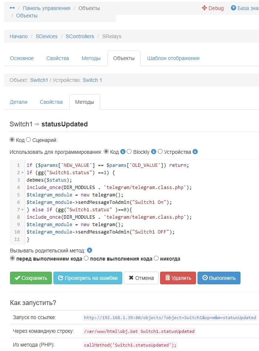Viewport: 259px width, 351px height.
Task: Click info icon next to Устройства option
Action: [x=195, y=152]
